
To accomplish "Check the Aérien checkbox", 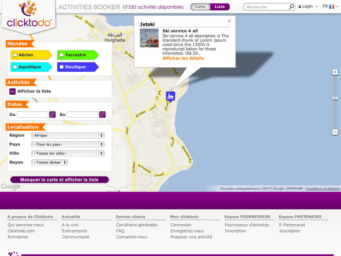I will tap(15, 55).
